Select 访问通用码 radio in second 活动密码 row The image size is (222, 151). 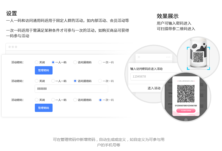pyautogui.click(x=75, y=81)
